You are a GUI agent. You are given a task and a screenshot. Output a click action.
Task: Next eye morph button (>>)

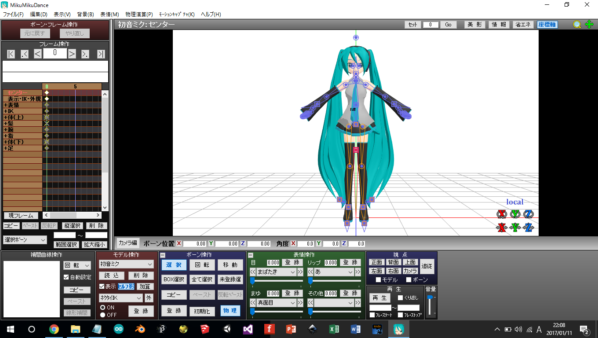[x=300, y=272]
